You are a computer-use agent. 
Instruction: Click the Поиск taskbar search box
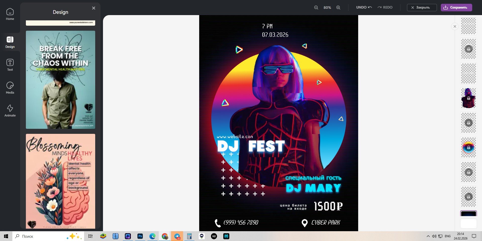coord(48,236)
